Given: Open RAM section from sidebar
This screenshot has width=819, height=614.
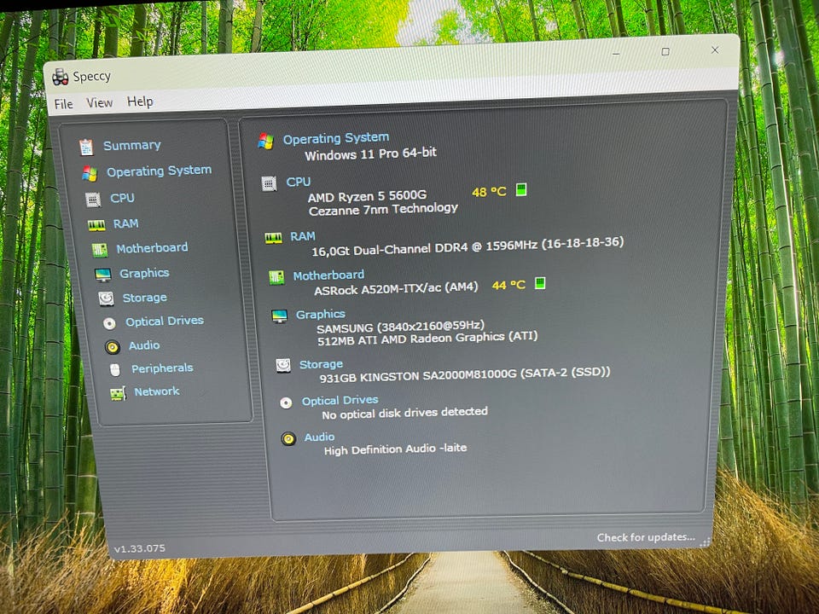Looking at the screenshot, I should click(126, 223).
